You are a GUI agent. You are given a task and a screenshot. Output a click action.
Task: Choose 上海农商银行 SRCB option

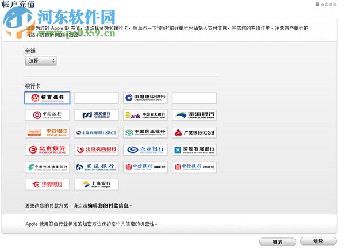(x=97, y=132)
